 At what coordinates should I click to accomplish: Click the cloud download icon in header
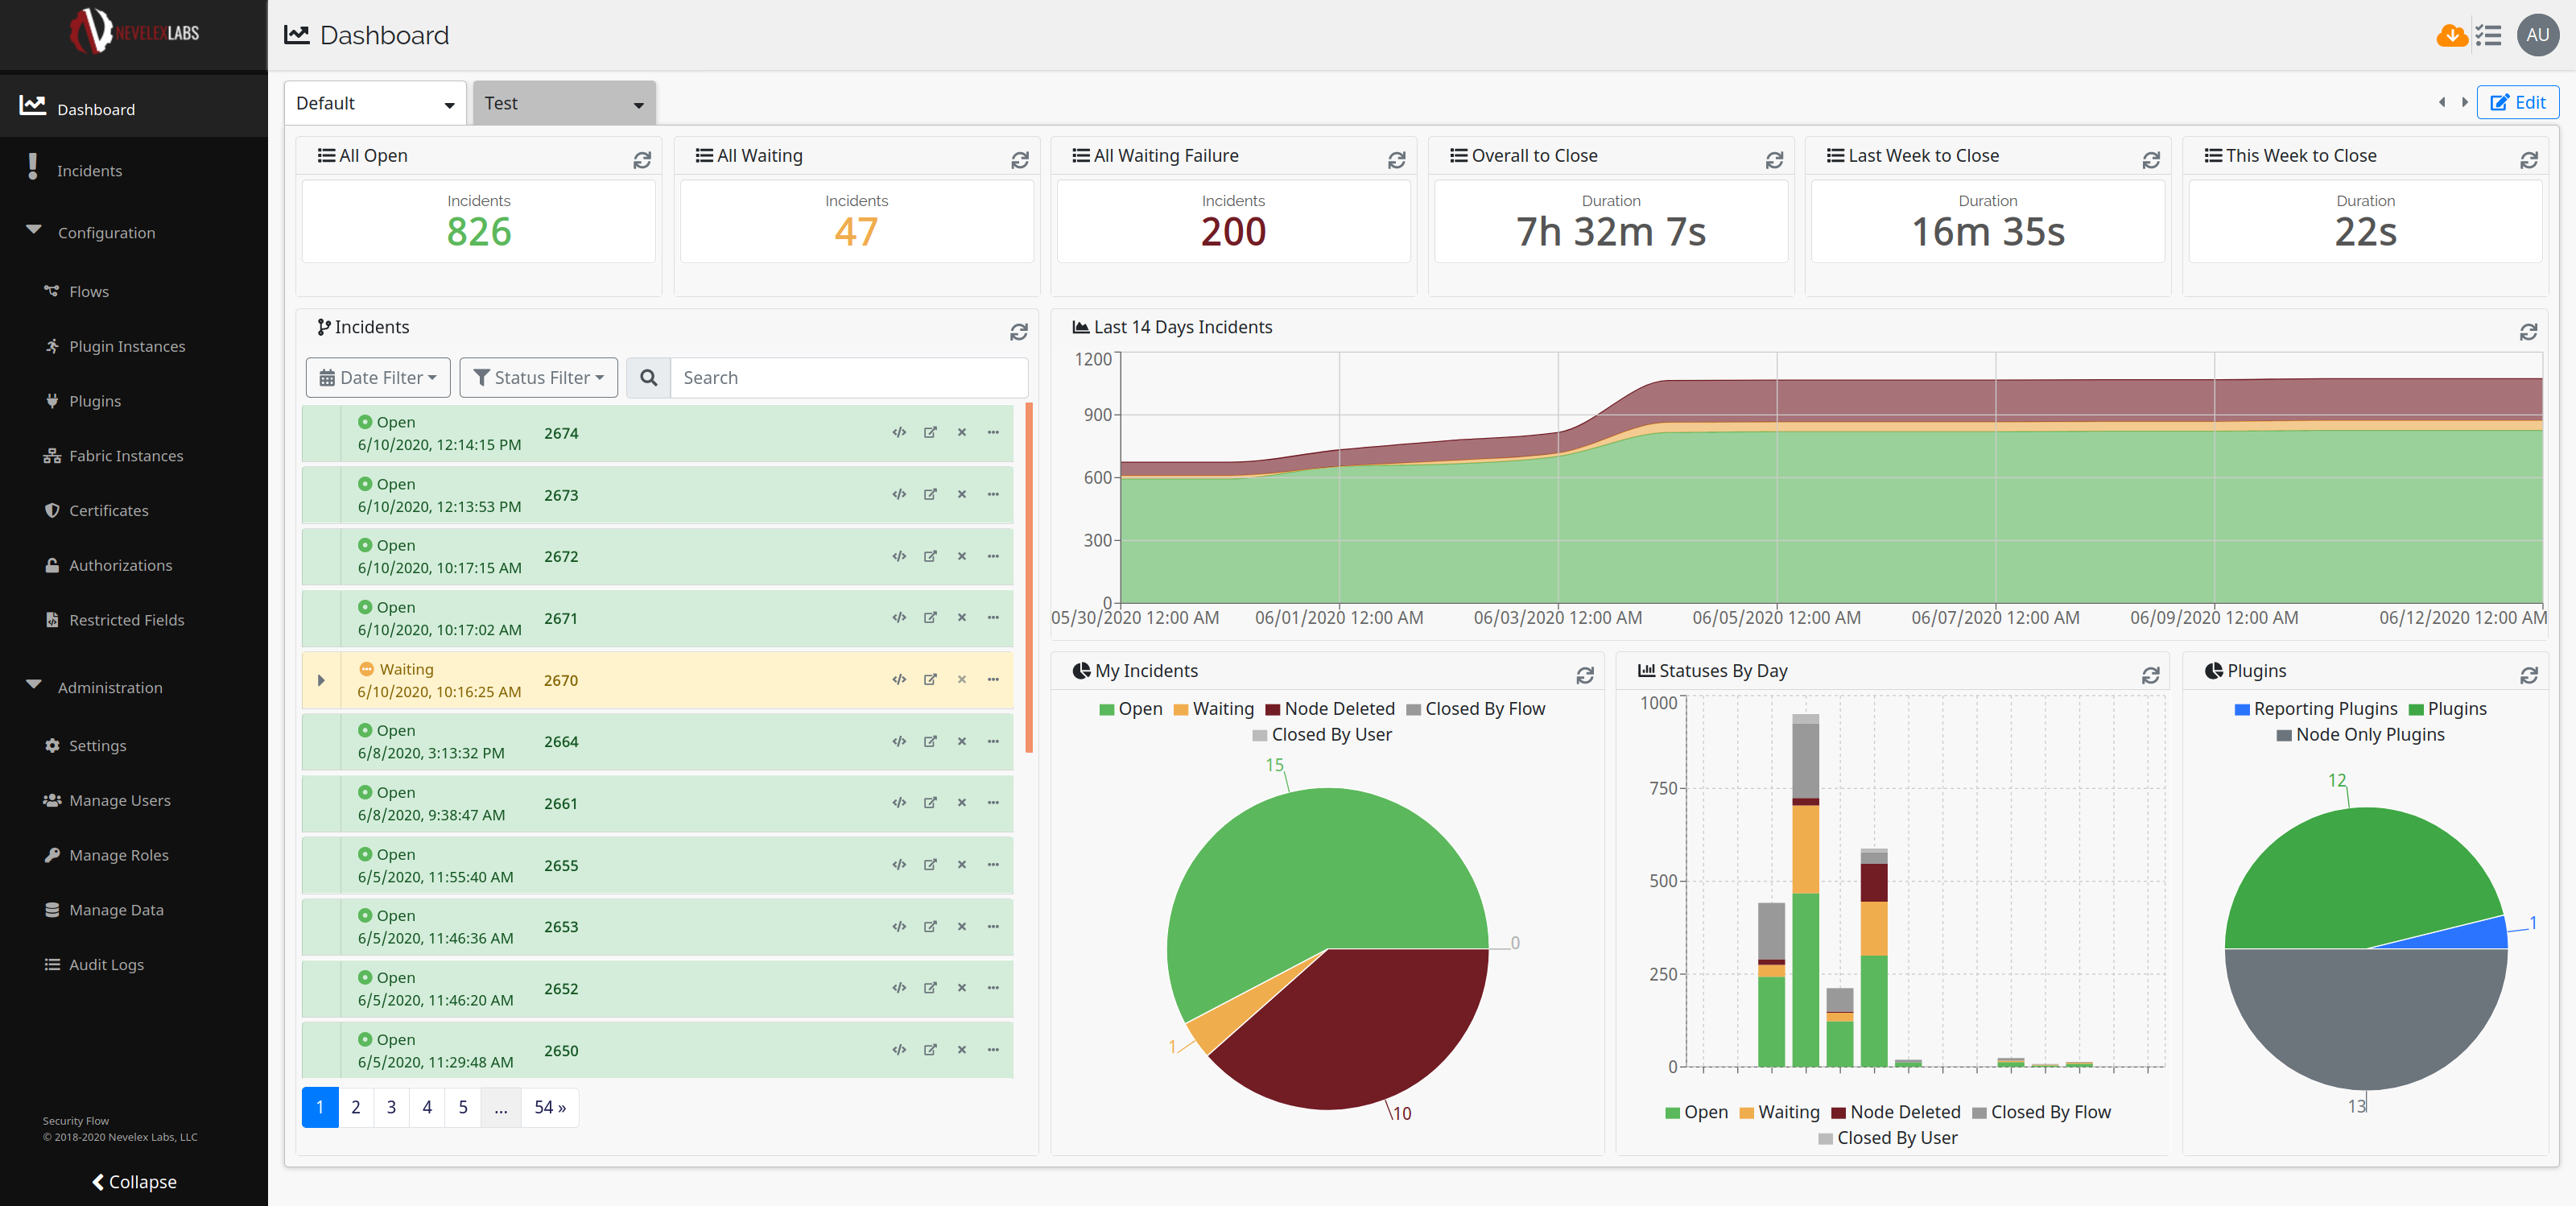click(x=2451, y=36)
